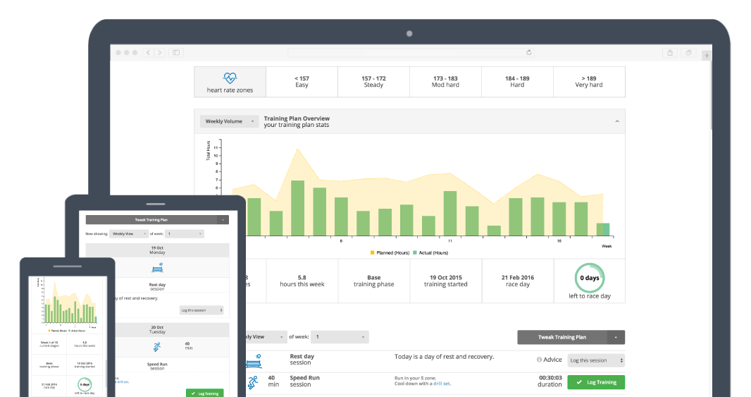Open the arrow next to Tweak Training Plan on the laptop
The width and height of the screenshot is (751, 397).
[616, 337]
